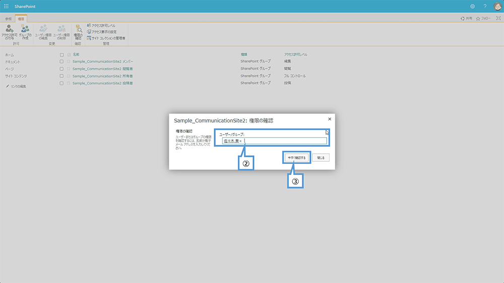Go to ドキュメント in the left navigation
The image size is (504, 283).
coord(13,62)
